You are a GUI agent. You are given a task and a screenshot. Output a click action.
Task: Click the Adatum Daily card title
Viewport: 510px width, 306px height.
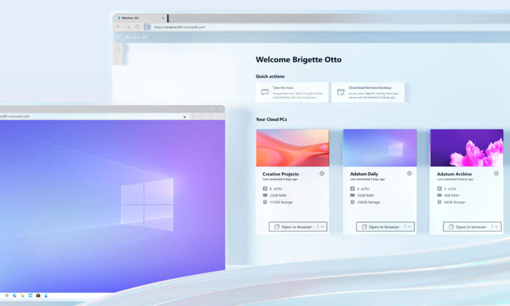(364, 174)
